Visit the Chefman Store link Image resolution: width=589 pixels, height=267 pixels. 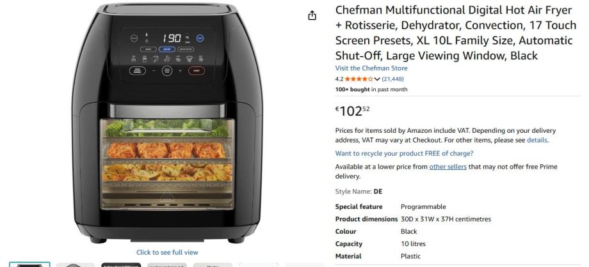point(371,68)
